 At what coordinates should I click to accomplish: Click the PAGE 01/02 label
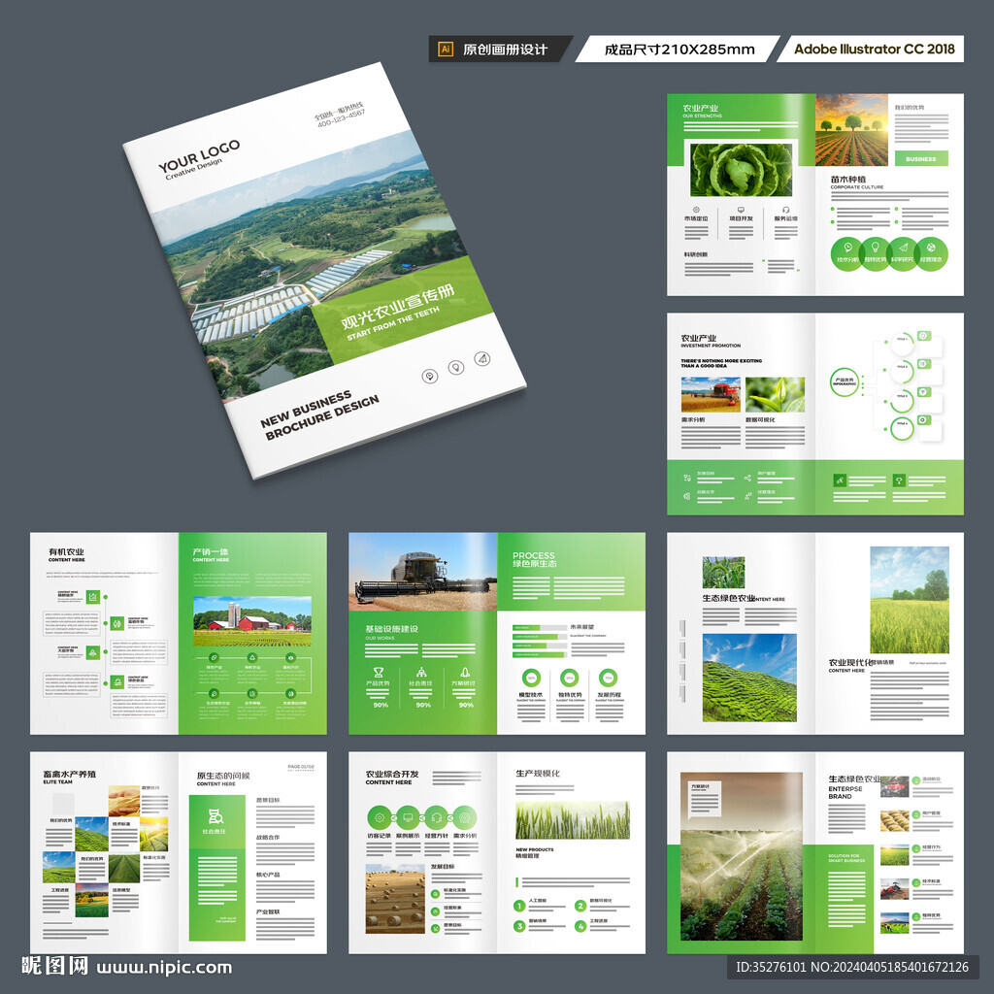(x=301, y=767)
